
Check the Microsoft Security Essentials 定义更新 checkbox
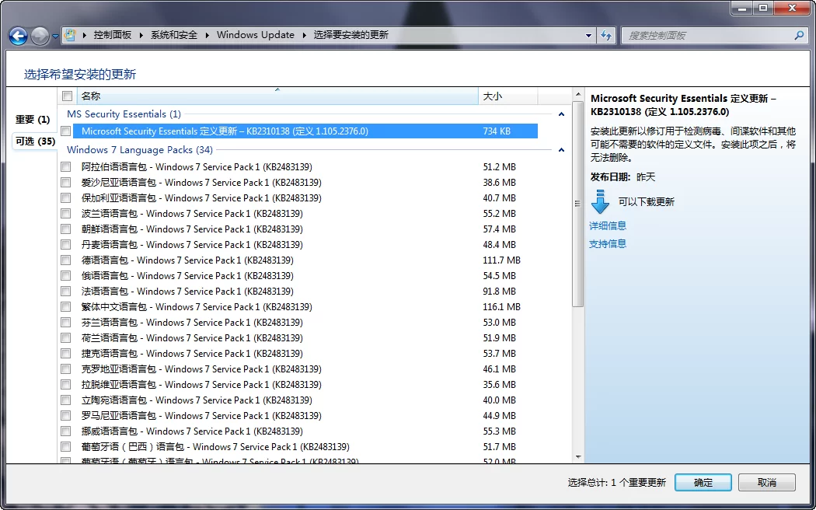(x=65, y=131)
